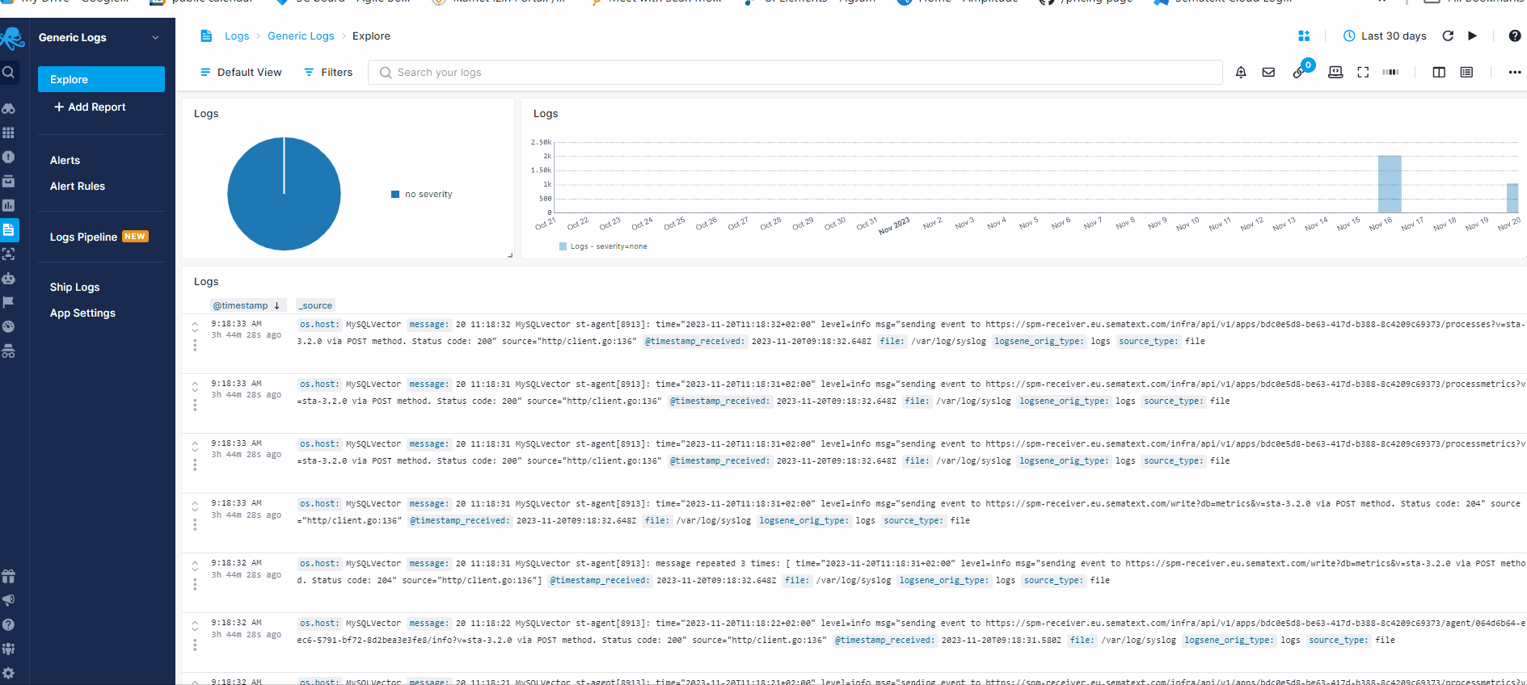Viewport: 1527px width, 685px height.
Task: Expand the 9:18:32 AM message repeated row
Action: [195, 566]
